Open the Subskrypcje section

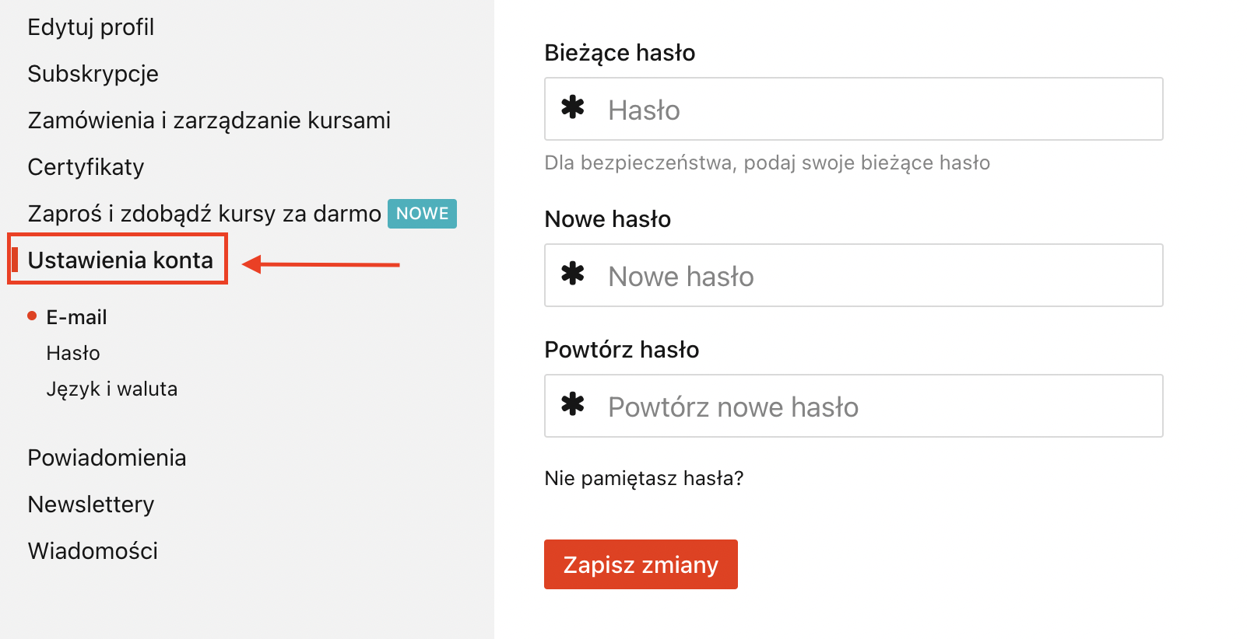pyautogui.click(x=93, y=74)
